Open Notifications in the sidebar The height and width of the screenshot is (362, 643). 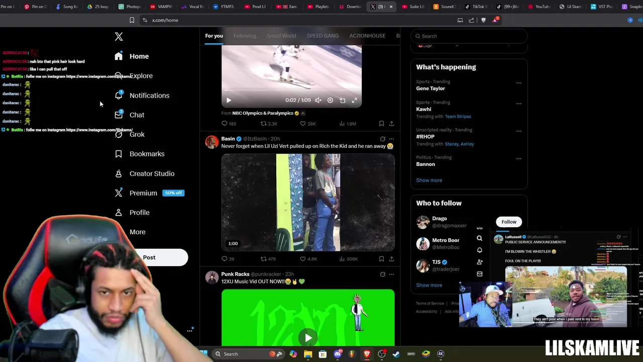click(142, 96)
